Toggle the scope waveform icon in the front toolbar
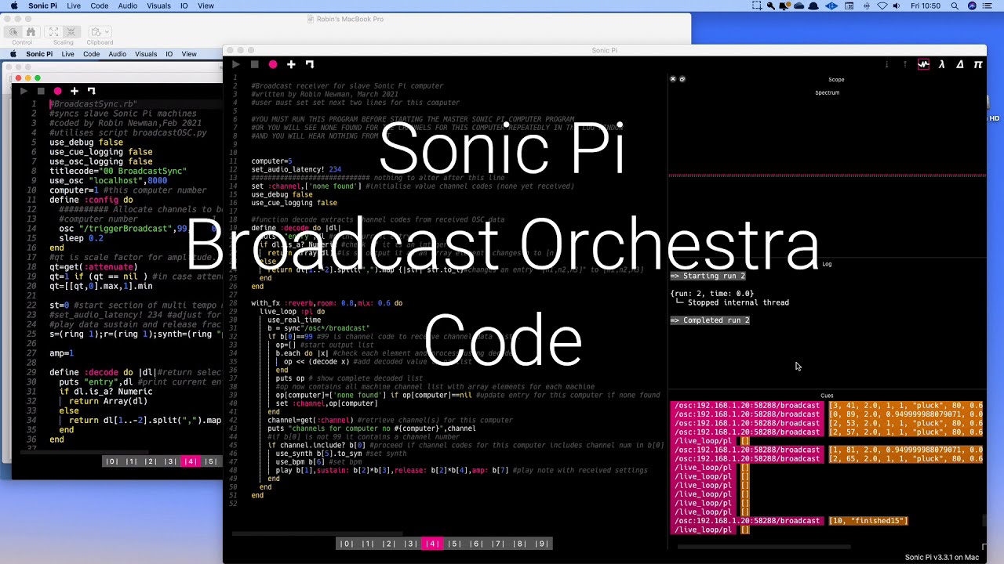 point(923,64)
